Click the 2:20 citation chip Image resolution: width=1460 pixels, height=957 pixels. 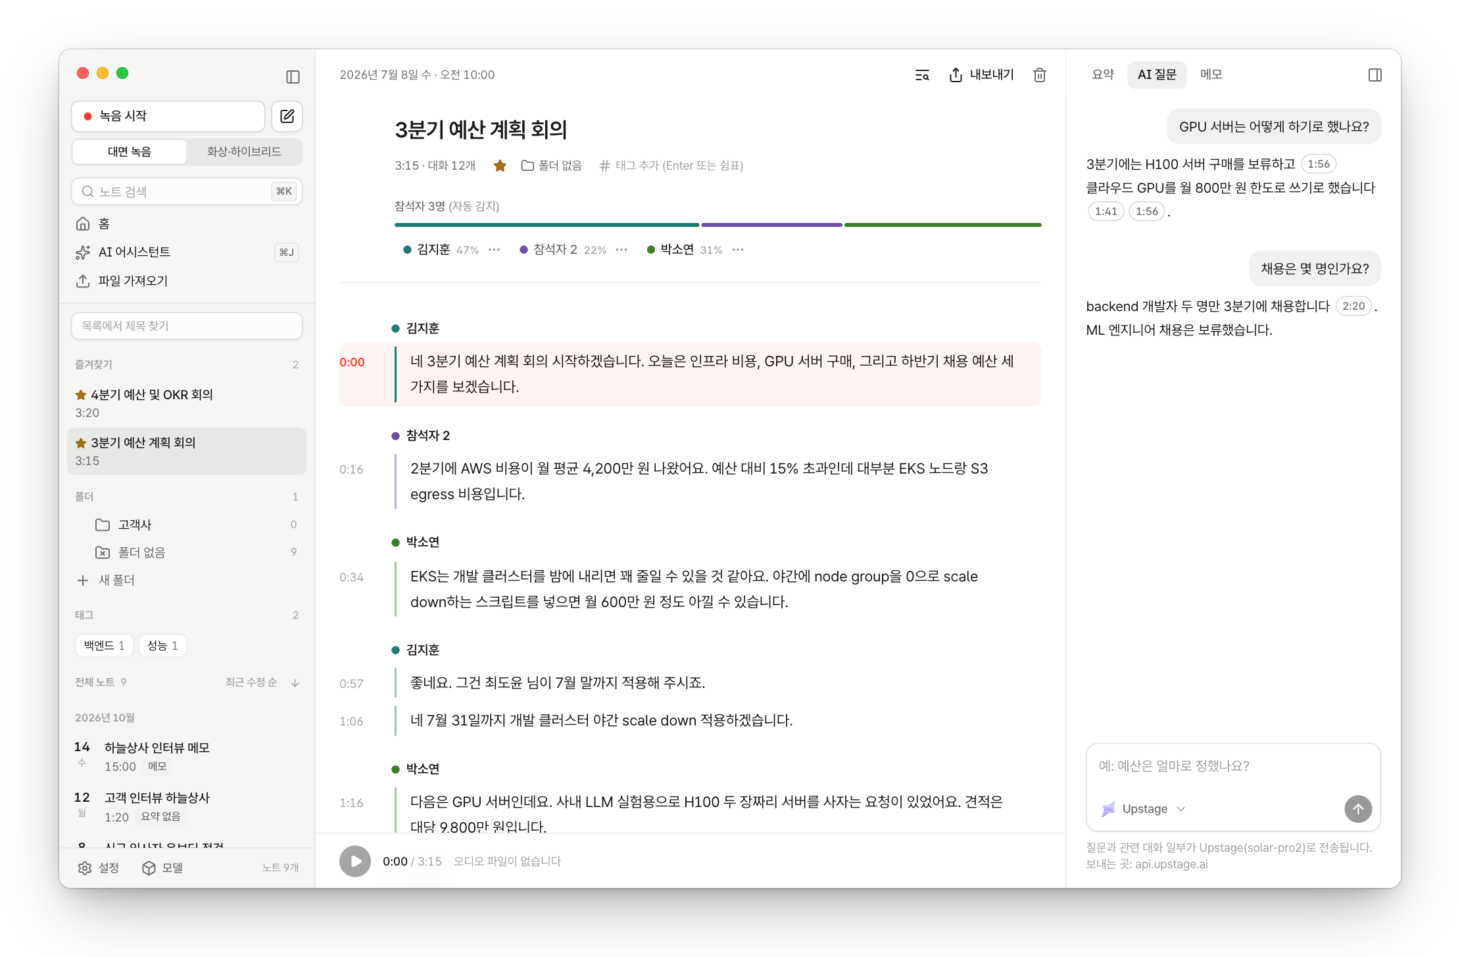pyautogui.click(x=1353, y=307)
